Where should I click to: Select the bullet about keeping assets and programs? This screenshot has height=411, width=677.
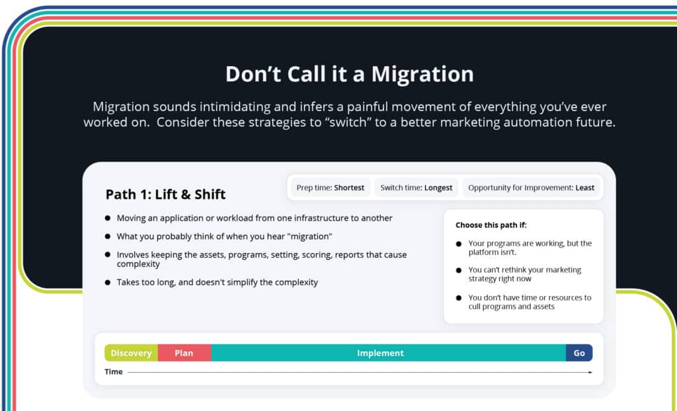point(261,259)
